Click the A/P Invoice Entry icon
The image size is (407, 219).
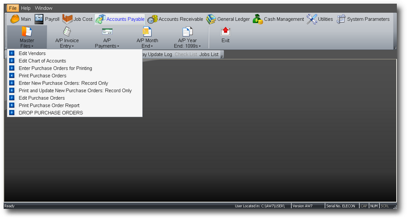tap(67, 32)
